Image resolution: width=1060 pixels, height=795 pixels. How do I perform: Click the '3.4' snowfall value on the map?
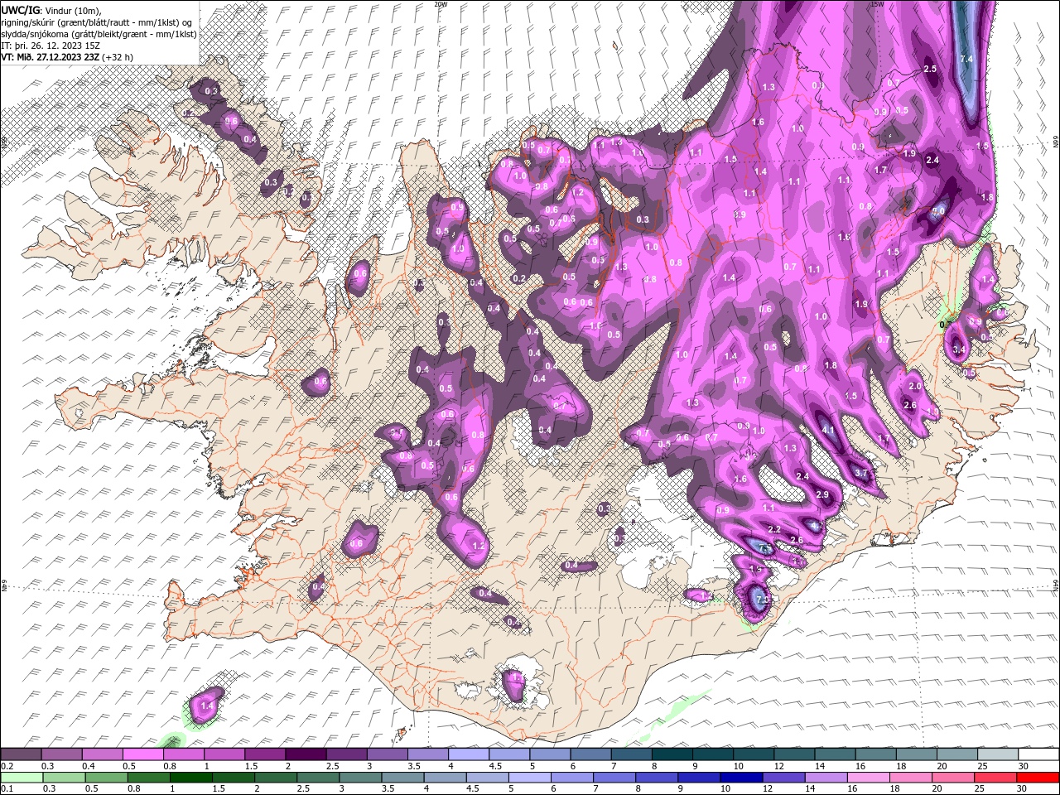pyautogui.click(x=959, y=350)
